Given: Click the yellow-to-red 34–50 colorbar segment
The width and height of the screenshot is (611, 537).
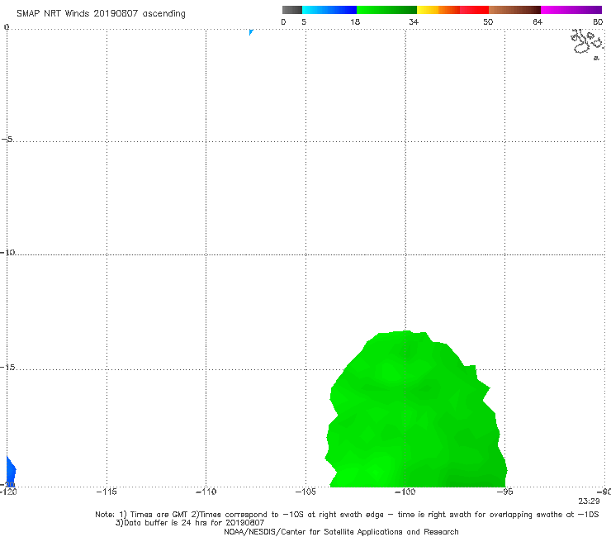Looking at the screenshot, I should point(452,10).
